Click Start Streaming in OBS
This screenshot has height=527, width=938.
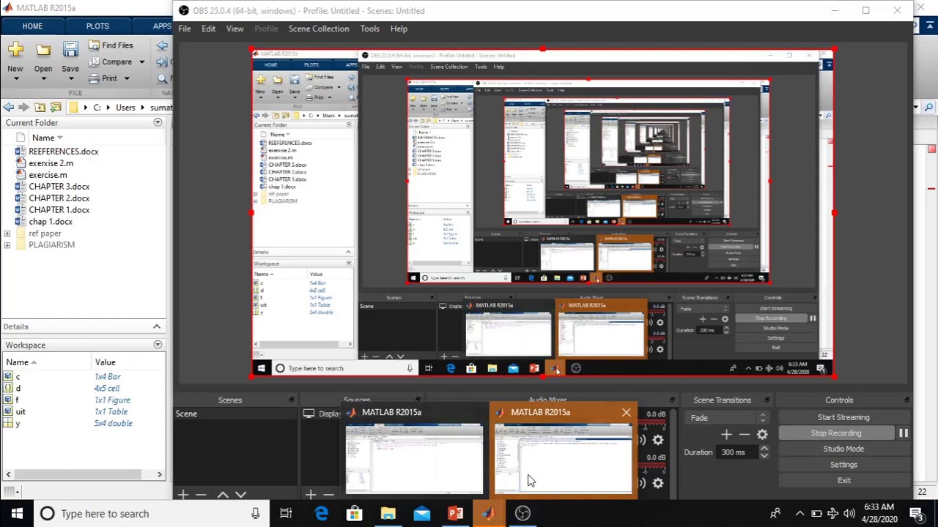[843, 417]
